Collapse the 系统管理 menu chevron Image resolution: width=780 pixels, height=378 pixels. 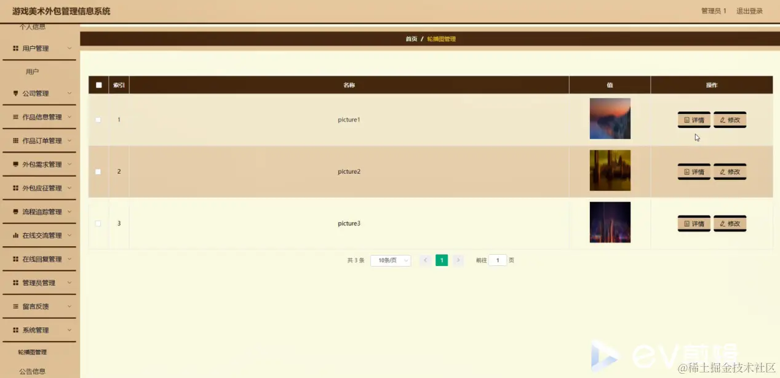(x=70, y=331)
